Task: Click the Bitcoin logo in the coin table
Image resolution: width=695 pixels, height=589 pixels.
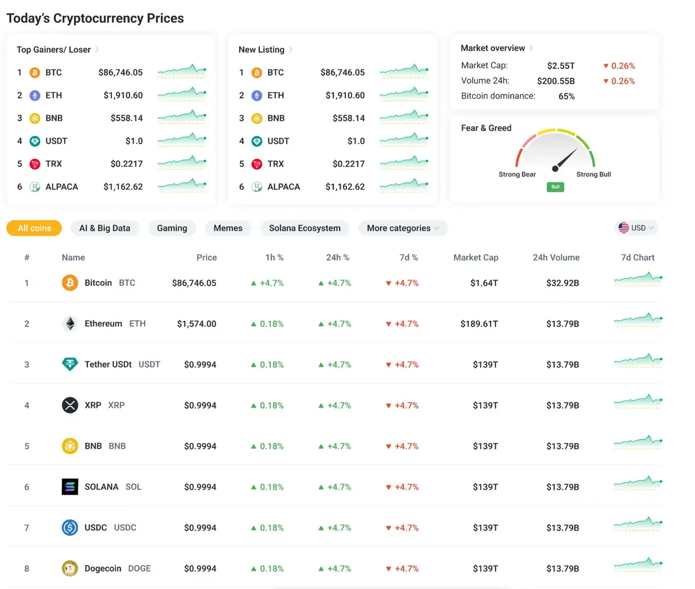Action: click(70, 283)
